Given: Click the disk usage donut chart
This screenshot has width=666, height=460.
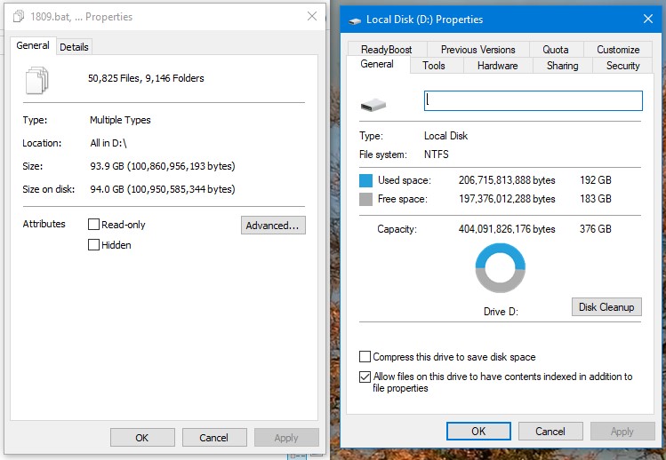Looking at the screenshot, I should 501,268.
